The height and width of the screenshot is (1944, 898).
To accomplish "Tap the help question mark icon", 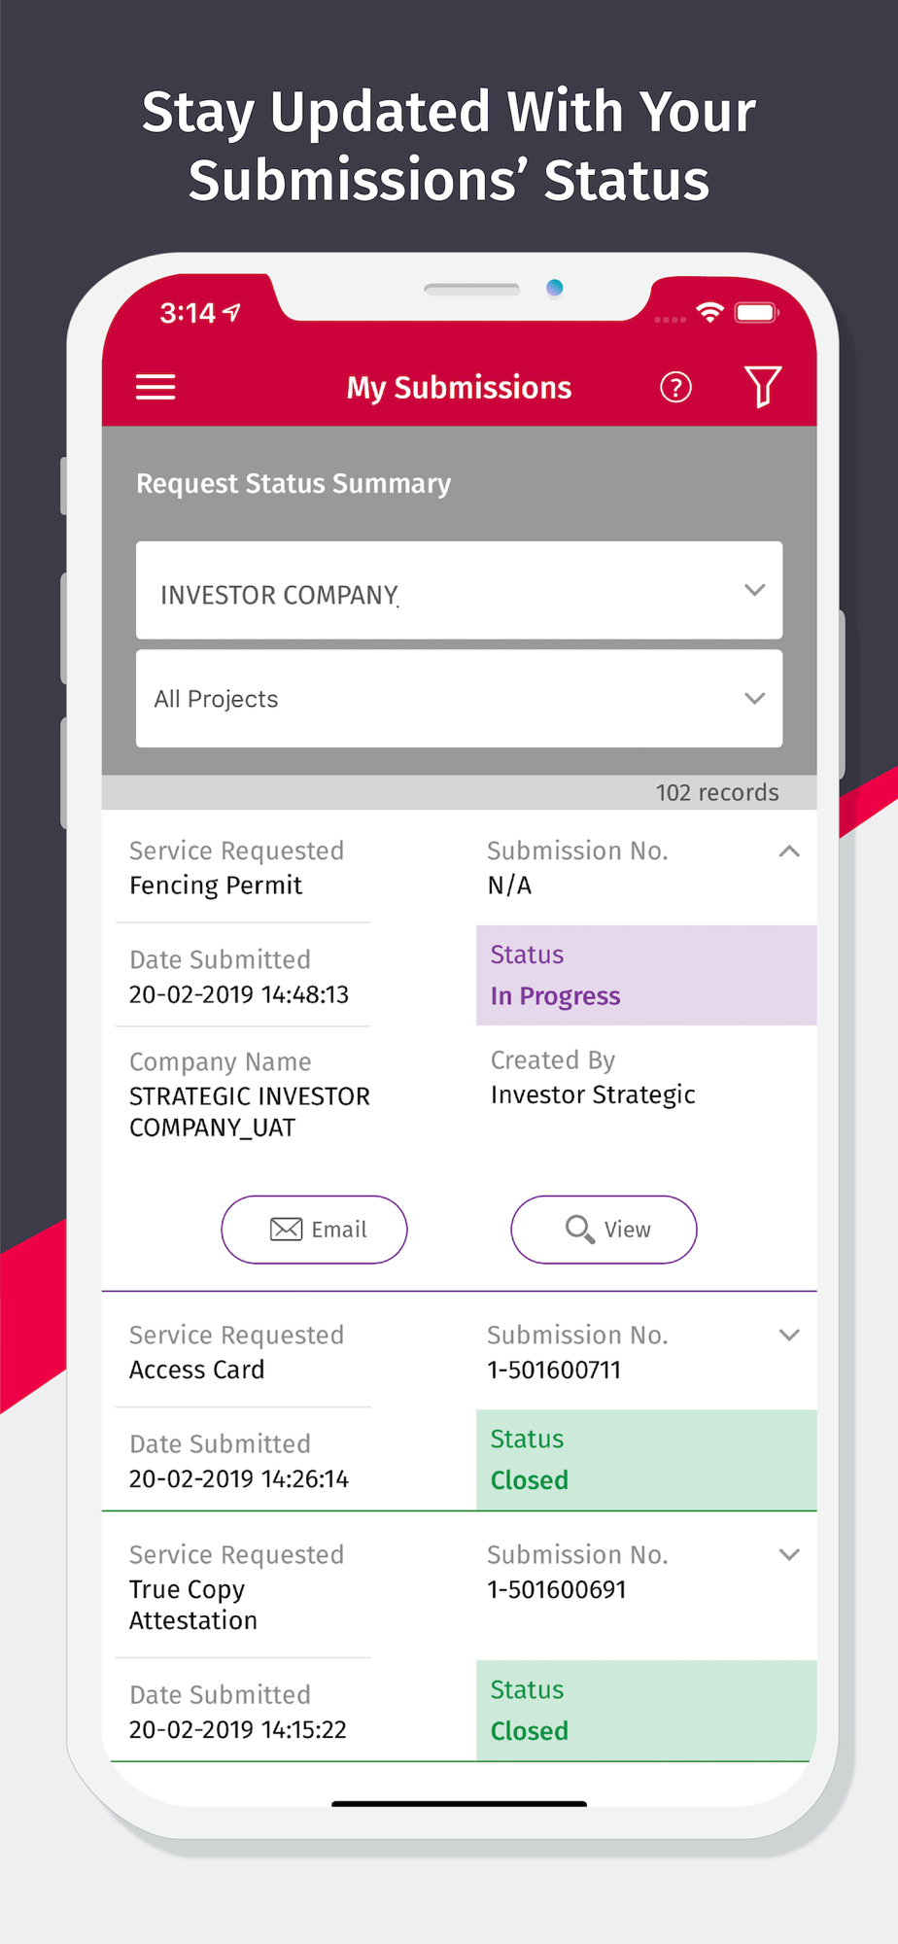I will point(675,387).
